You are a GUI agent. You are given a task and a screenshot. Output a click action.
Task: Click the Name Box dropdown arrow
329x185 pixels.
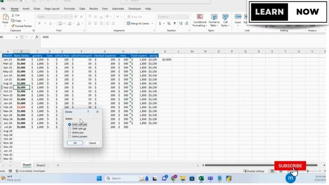point(16,37)
